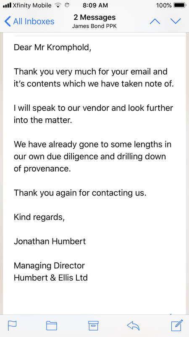Tap the 8:09 AM clock
The image size is (189, 337).
[95, 5]
